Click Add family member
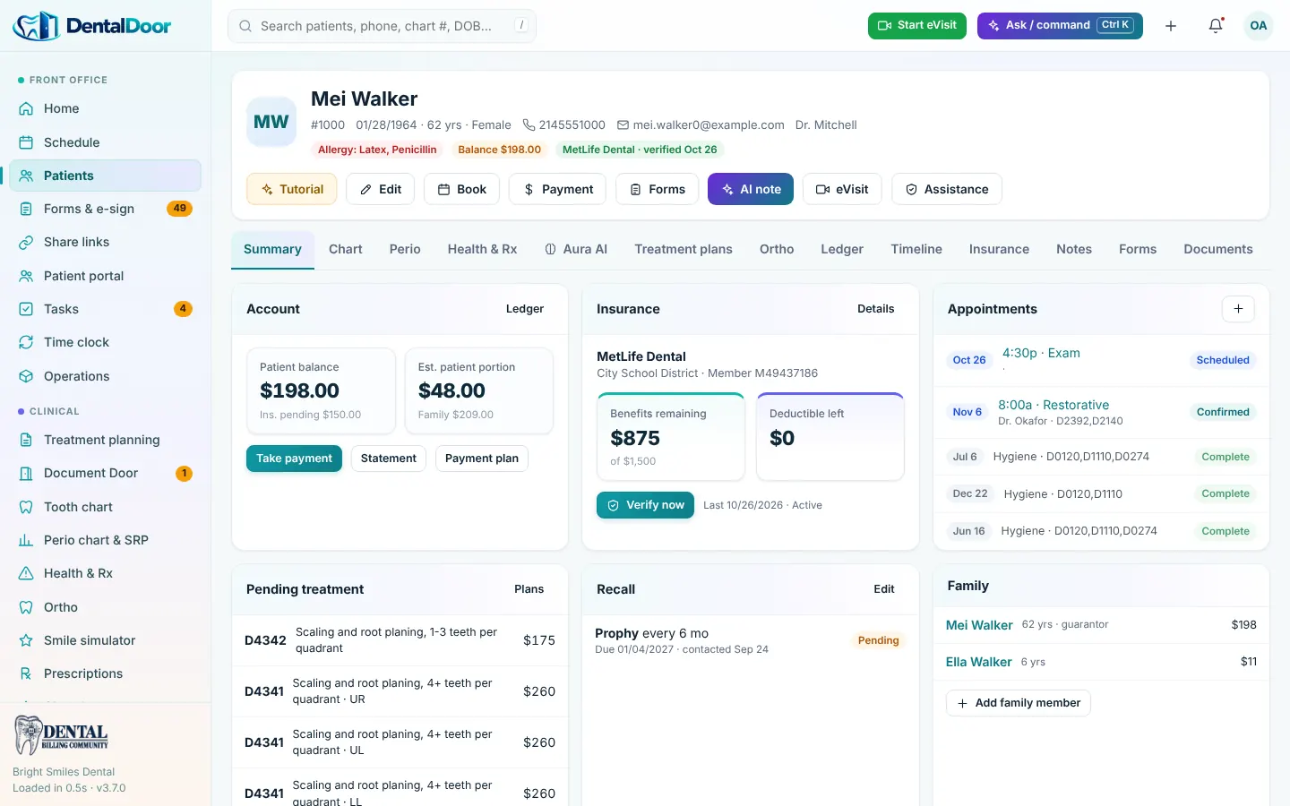The width and height of the screenshot is (1290, 806). pos(1019,703)
